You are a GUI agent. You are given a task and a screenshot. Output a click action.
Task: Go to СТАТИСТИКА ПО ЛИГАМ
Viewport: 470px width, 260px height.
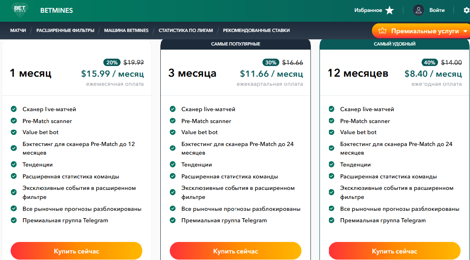tap(185, 30)
